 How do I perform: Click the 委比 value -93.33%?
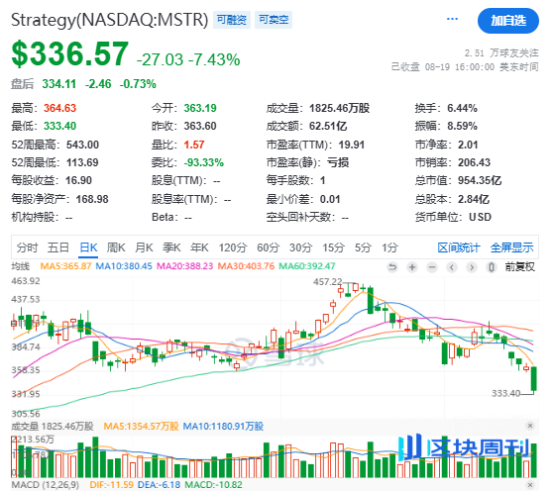point(204,162)
